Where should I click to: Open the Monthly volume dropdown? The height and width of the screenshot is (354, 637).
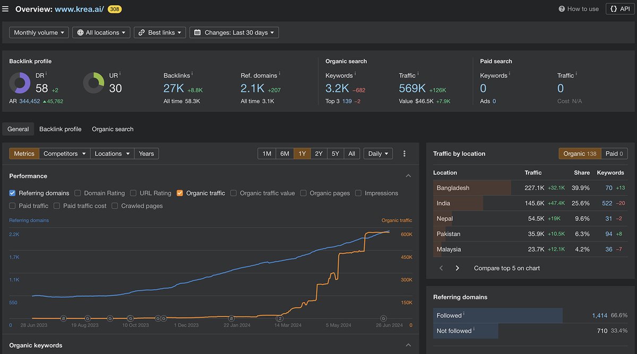tap(39, 33)
